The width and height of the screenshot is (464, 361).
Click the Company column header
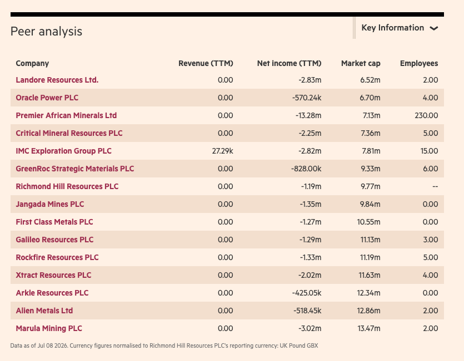coord(32,63)
